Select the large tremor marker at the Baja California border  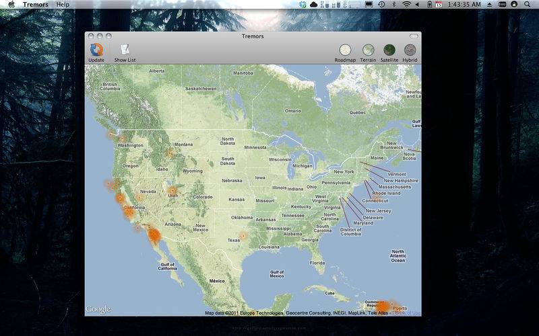[x=154, y=235]
